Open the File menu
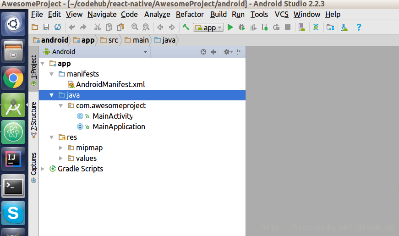Viewport: 399px width, 236px height. (37, 15)
